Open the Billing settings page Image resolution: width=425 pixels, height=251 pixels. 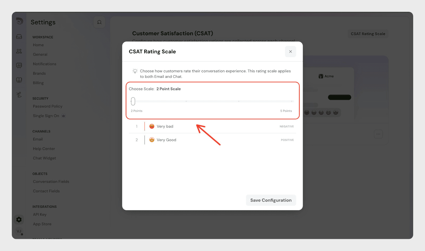click(x=38, y=83)
